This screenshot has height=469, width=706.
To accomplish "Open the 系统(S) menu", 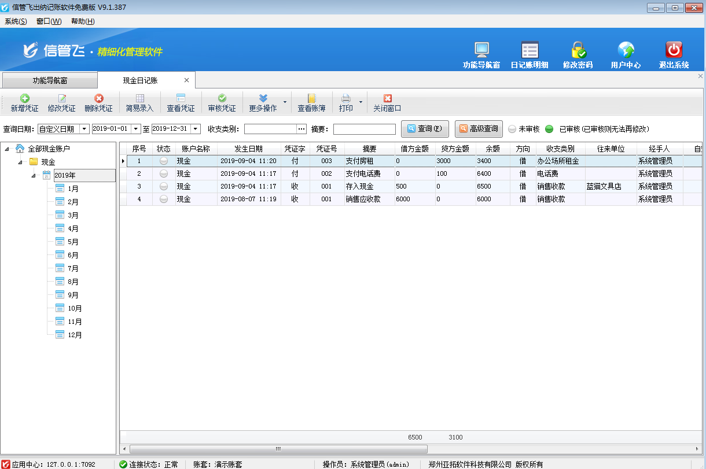I will [x=16, y=21].
